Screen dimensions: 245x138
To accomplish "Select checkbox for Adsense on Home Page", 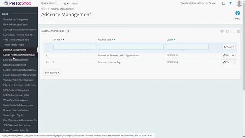I will [x=47, y=62].
